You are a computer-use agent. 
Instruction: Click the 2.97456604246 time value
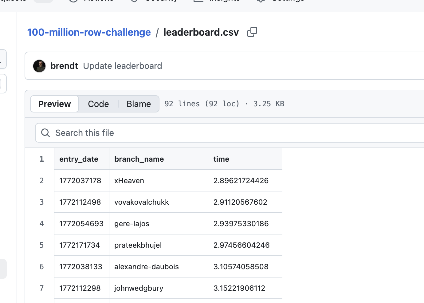click(241, 245)
